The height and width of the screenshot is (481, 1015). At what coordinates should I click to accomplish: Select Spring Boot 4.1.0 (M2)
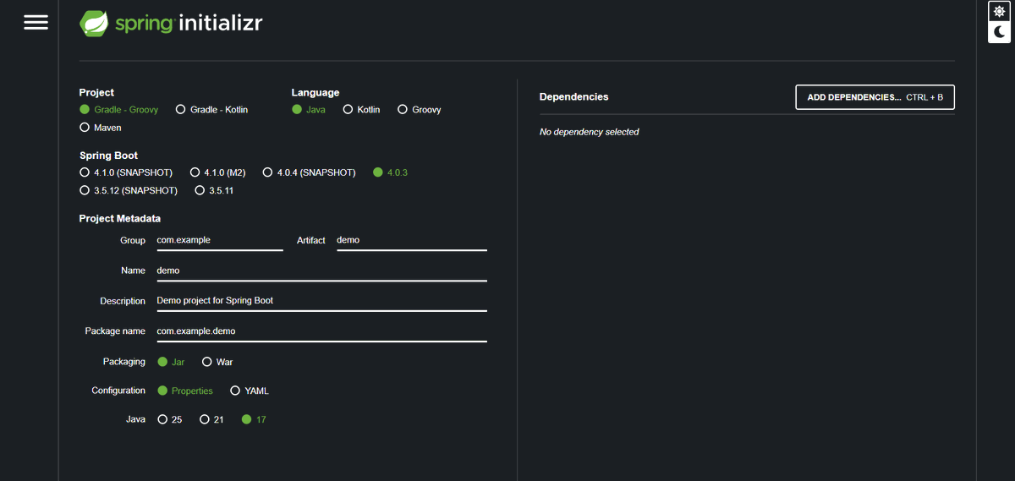coord(217,172)
